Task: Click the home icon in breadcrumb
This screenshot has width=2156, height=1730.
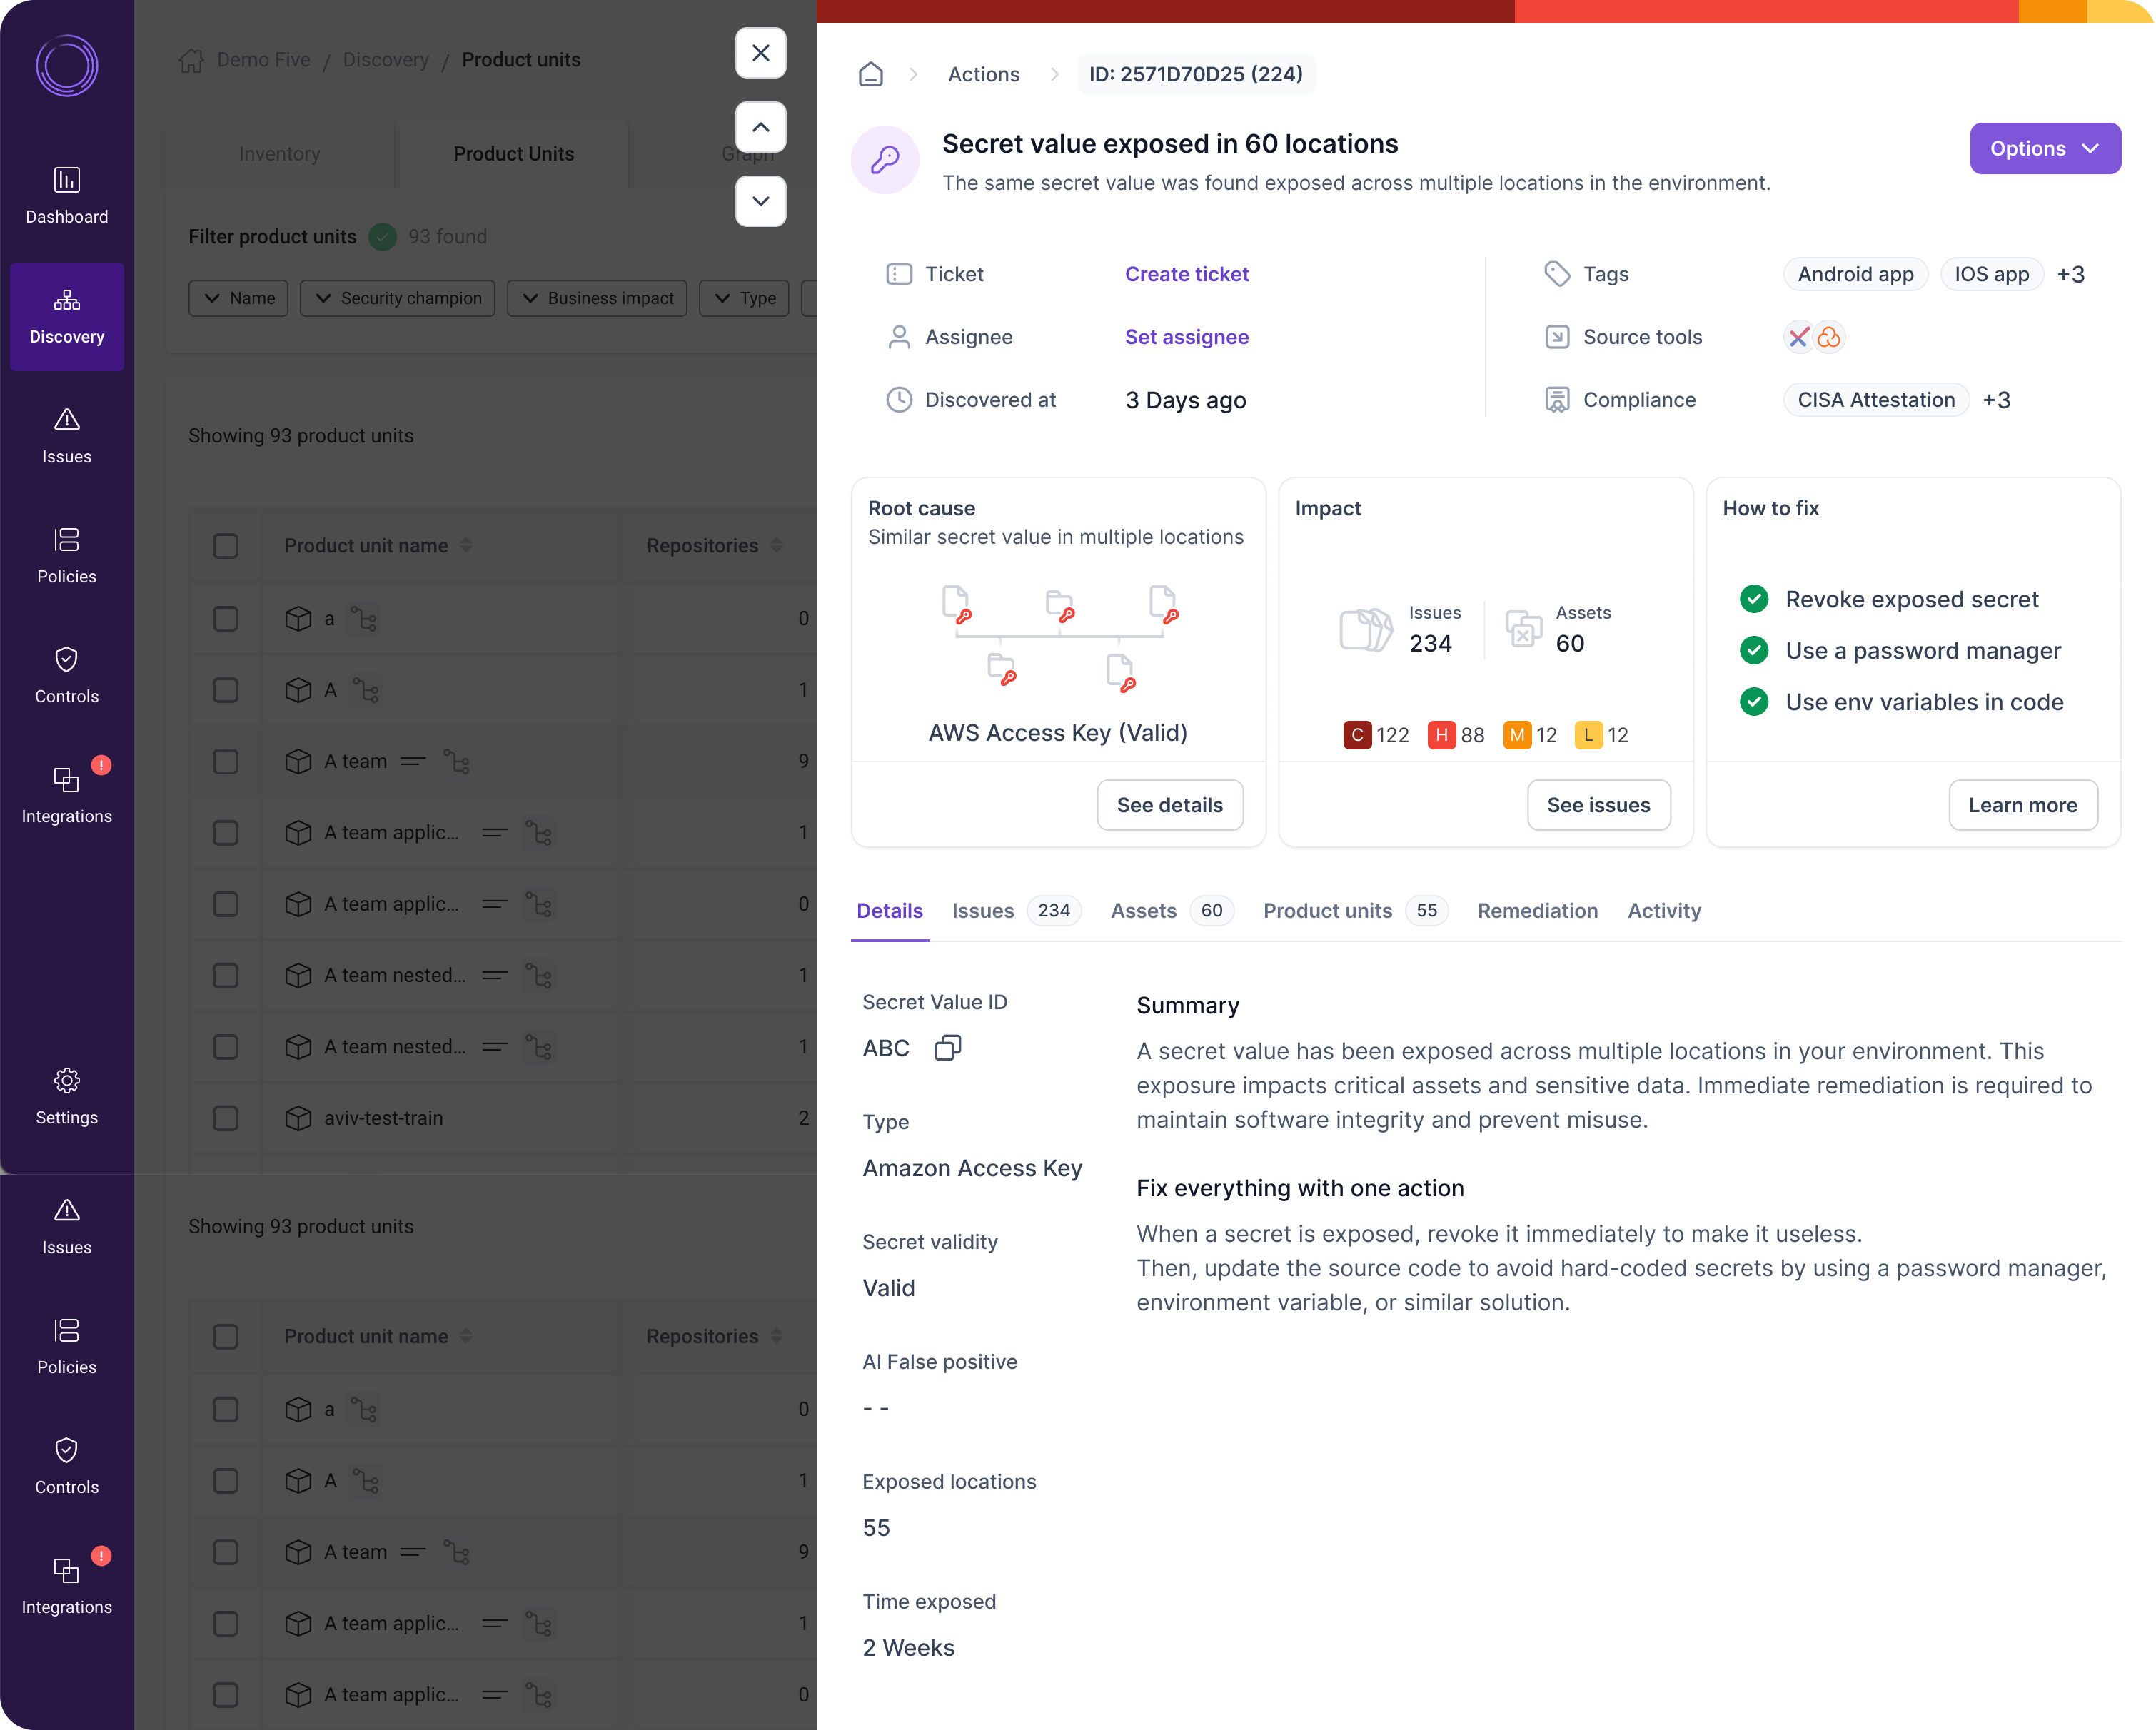Action: 871,74
